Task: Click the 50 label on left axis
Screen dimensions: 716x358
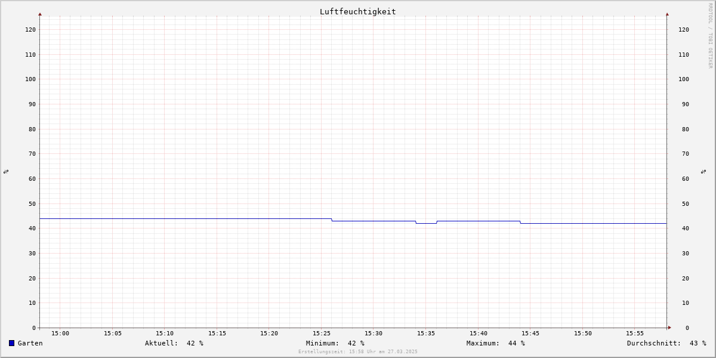Action: [x=32, y=203]
